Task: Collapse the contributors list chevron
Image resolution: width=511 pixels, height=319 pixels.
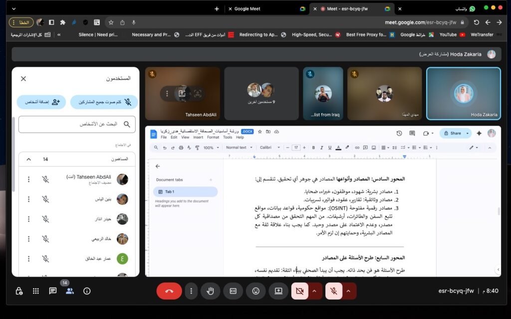Action: 28,159
